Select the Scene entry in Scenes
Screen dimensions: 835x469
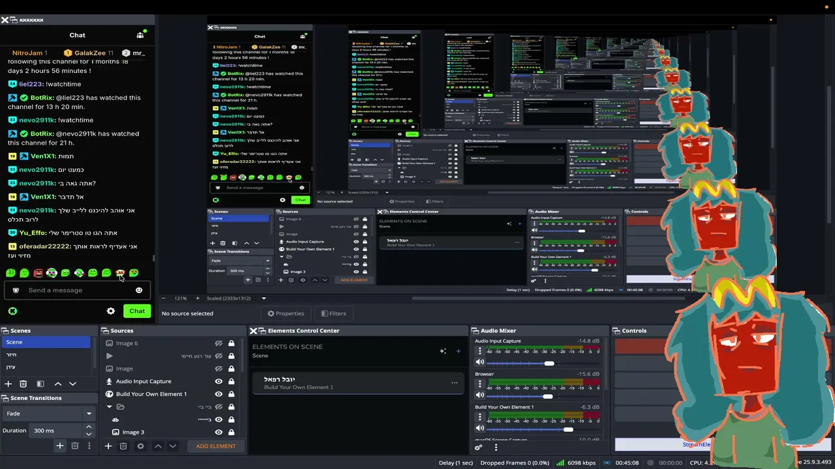(x=46, y=342)
